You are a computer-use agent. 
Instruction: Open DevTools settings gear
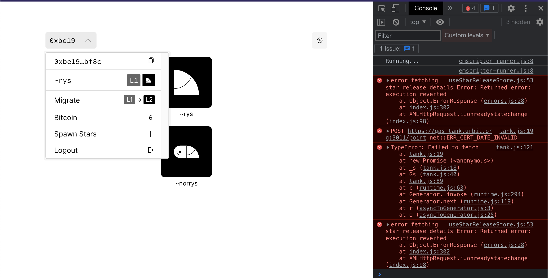pyautogui.click(x=511, y=8)
